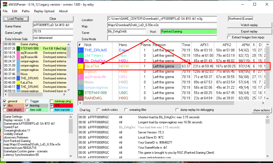Screen dimensions: 273x163
Task: Click the Export replay button
Action: coord(249,31)
